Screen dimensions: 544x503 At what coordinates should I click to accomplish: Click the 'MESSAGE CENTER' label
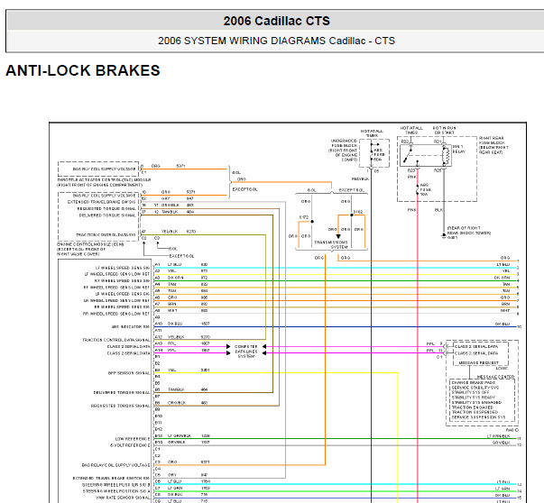(x=495, y=377)
